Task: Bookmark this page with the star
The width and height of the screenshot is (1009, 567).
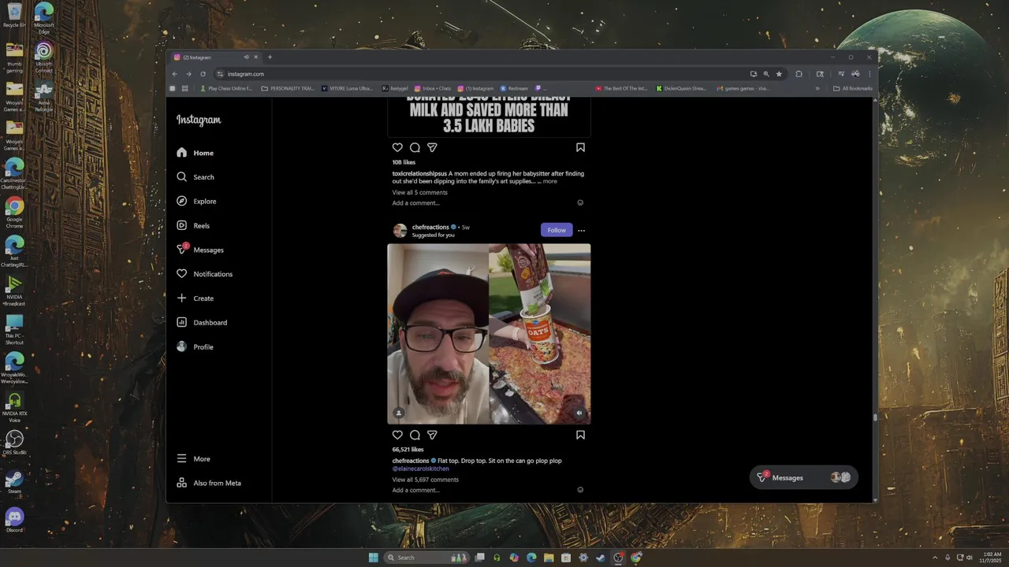Action: pos(779,74)
